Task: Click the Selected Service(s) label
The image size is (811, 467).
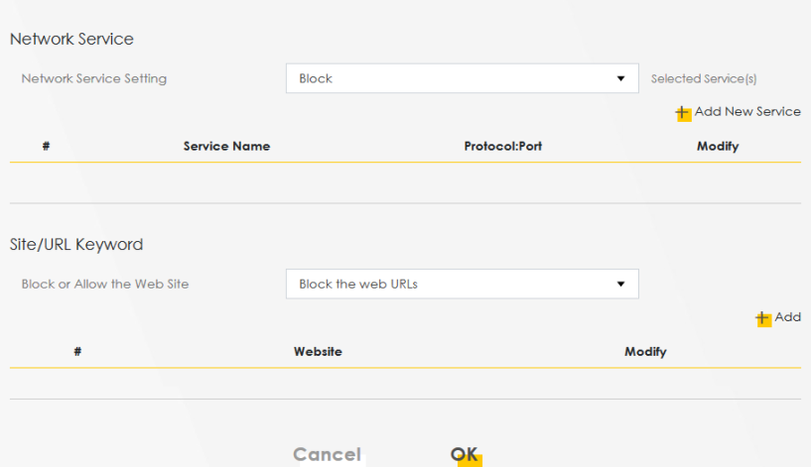Action: point(704,79)
